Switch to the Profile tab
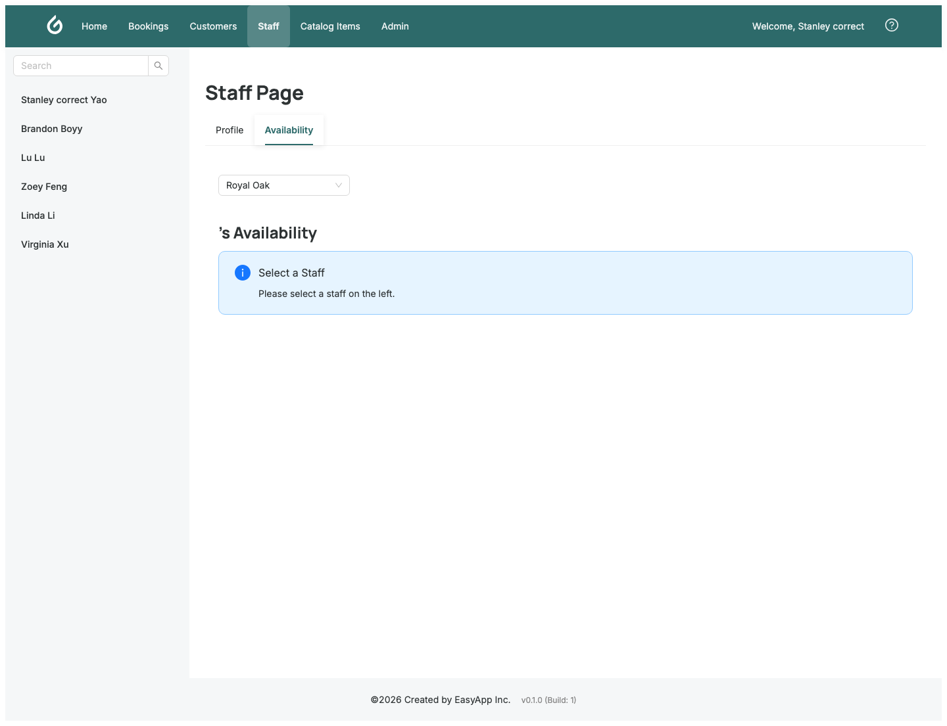The height and width of the screenshot is (726, 947). [x=230, y=130]
